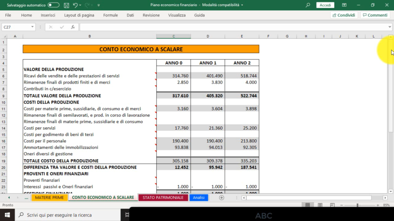The image size is (394, 221).
Task: Open the Commenti pane button
Action: point(375,15)
